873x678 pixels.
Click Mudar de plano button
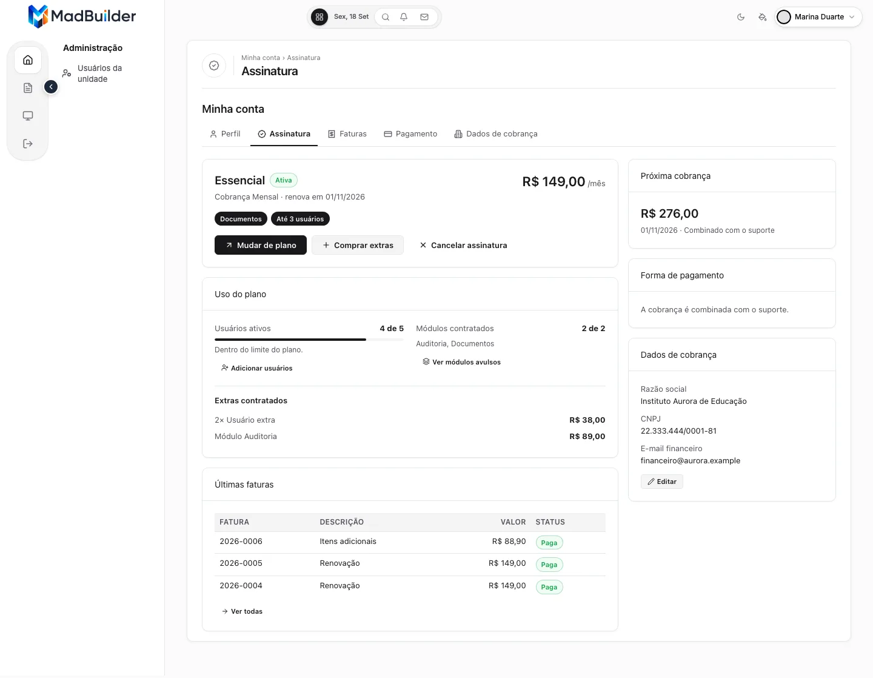[x=261, y=245]
